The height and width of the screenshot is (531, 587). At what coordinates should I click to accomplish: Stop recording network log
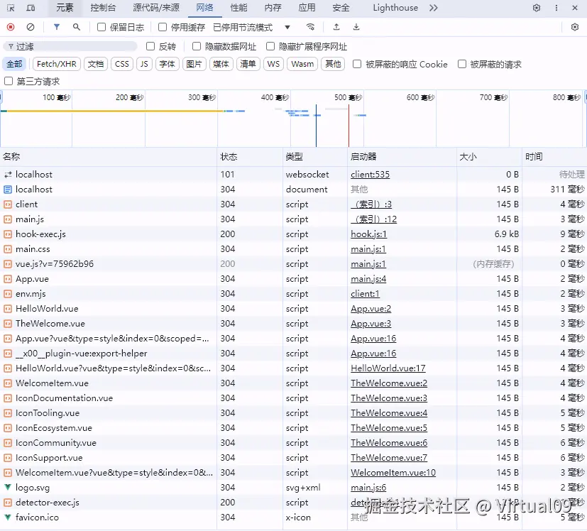pos(11,27)
